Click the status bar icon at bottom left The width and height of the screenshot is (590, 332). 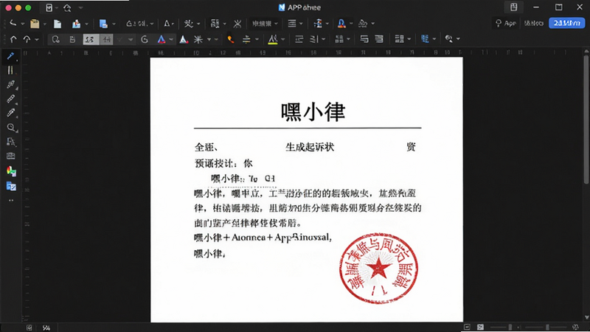[x=29, y=328]
